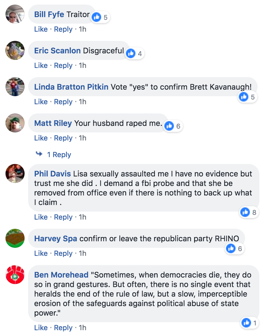The width and height of the screenshot is (267, 336).
Task: Click the 1h timestamp under Matt Riley's comment
Action: (x=83, y=138)
